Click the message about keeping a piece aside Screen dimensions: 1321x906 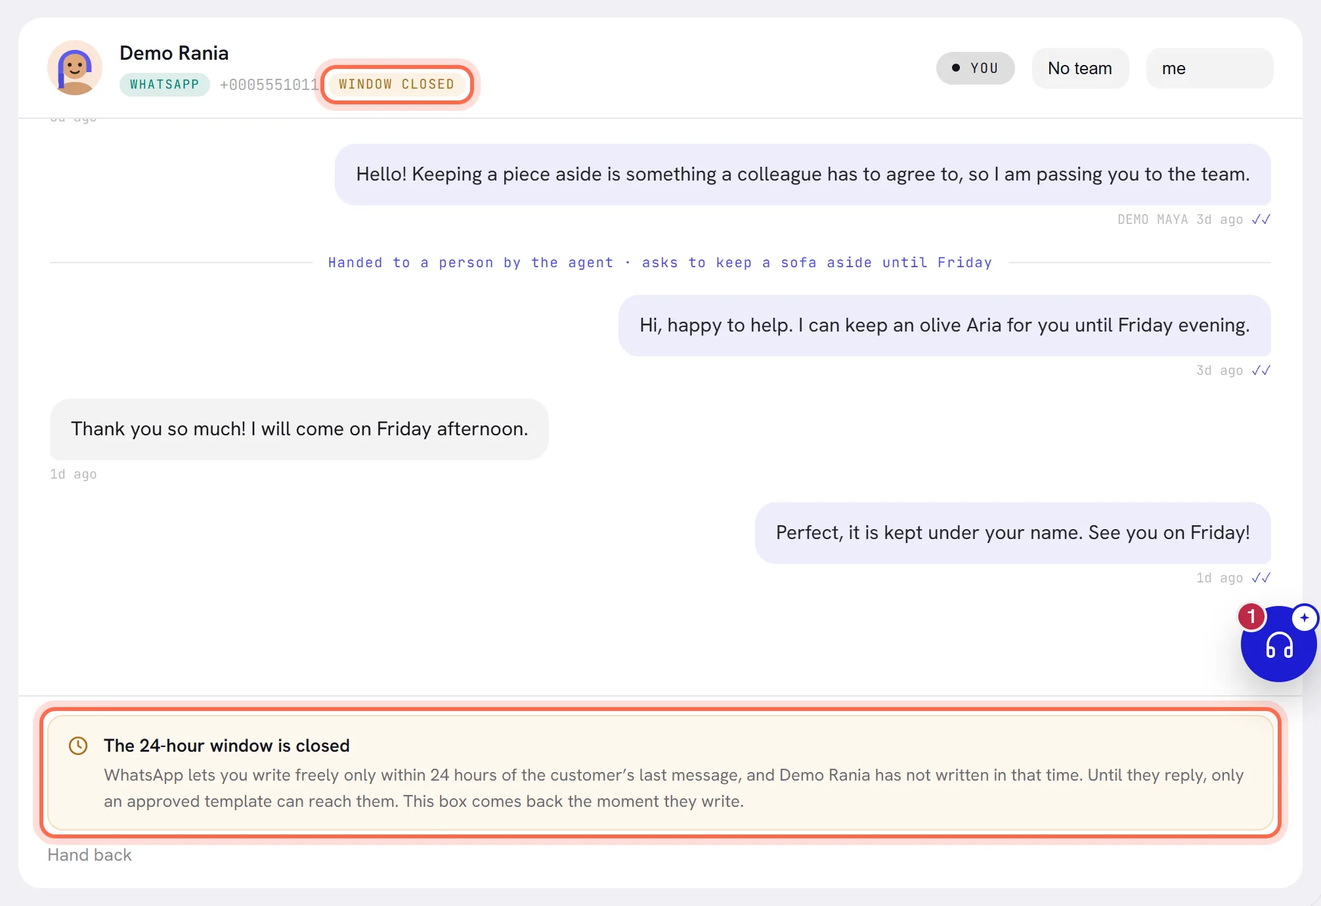(802, 174)
